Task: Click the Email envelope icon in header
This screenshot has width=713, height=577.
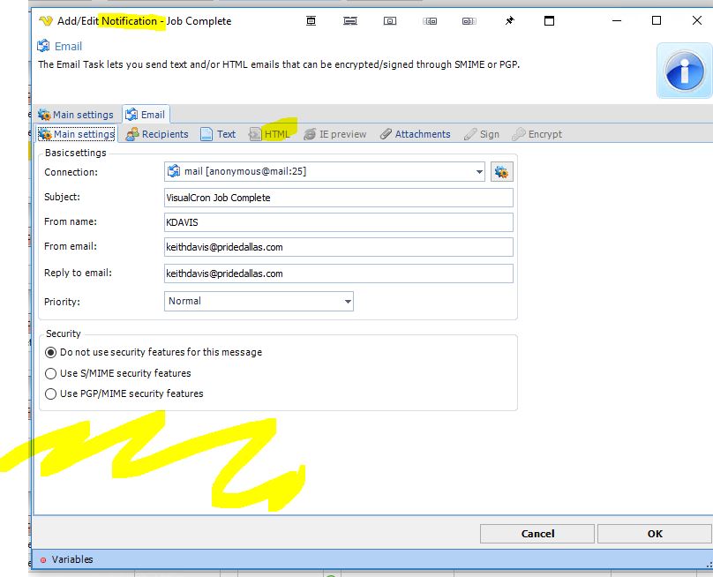Action: [x=44, y=47]
